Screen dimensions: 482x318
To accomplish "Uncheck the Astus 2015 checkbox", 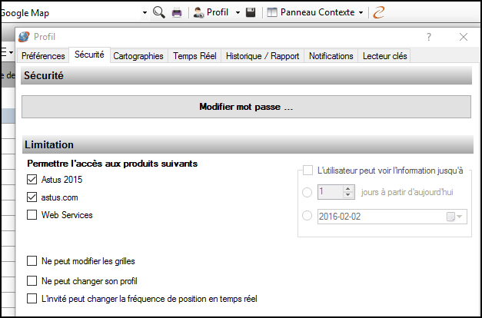I will (x=32, y=180).
